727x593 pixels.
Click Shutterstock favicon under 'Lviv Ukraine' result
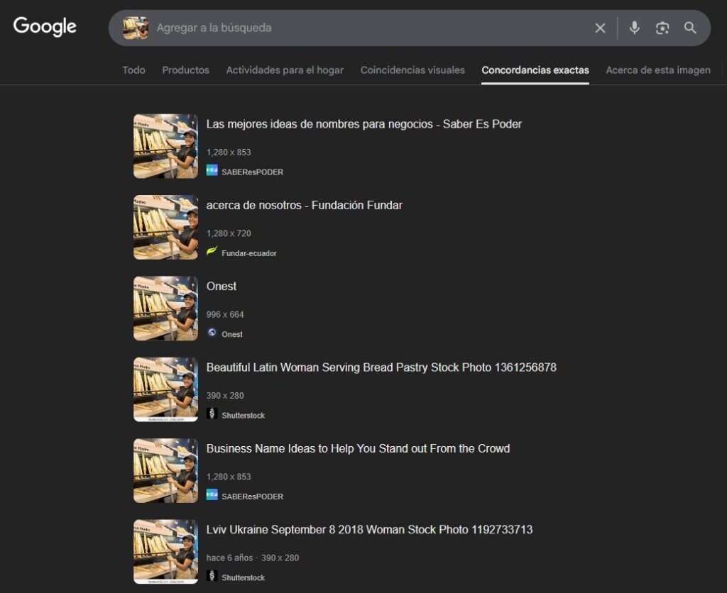pos(212,576)
